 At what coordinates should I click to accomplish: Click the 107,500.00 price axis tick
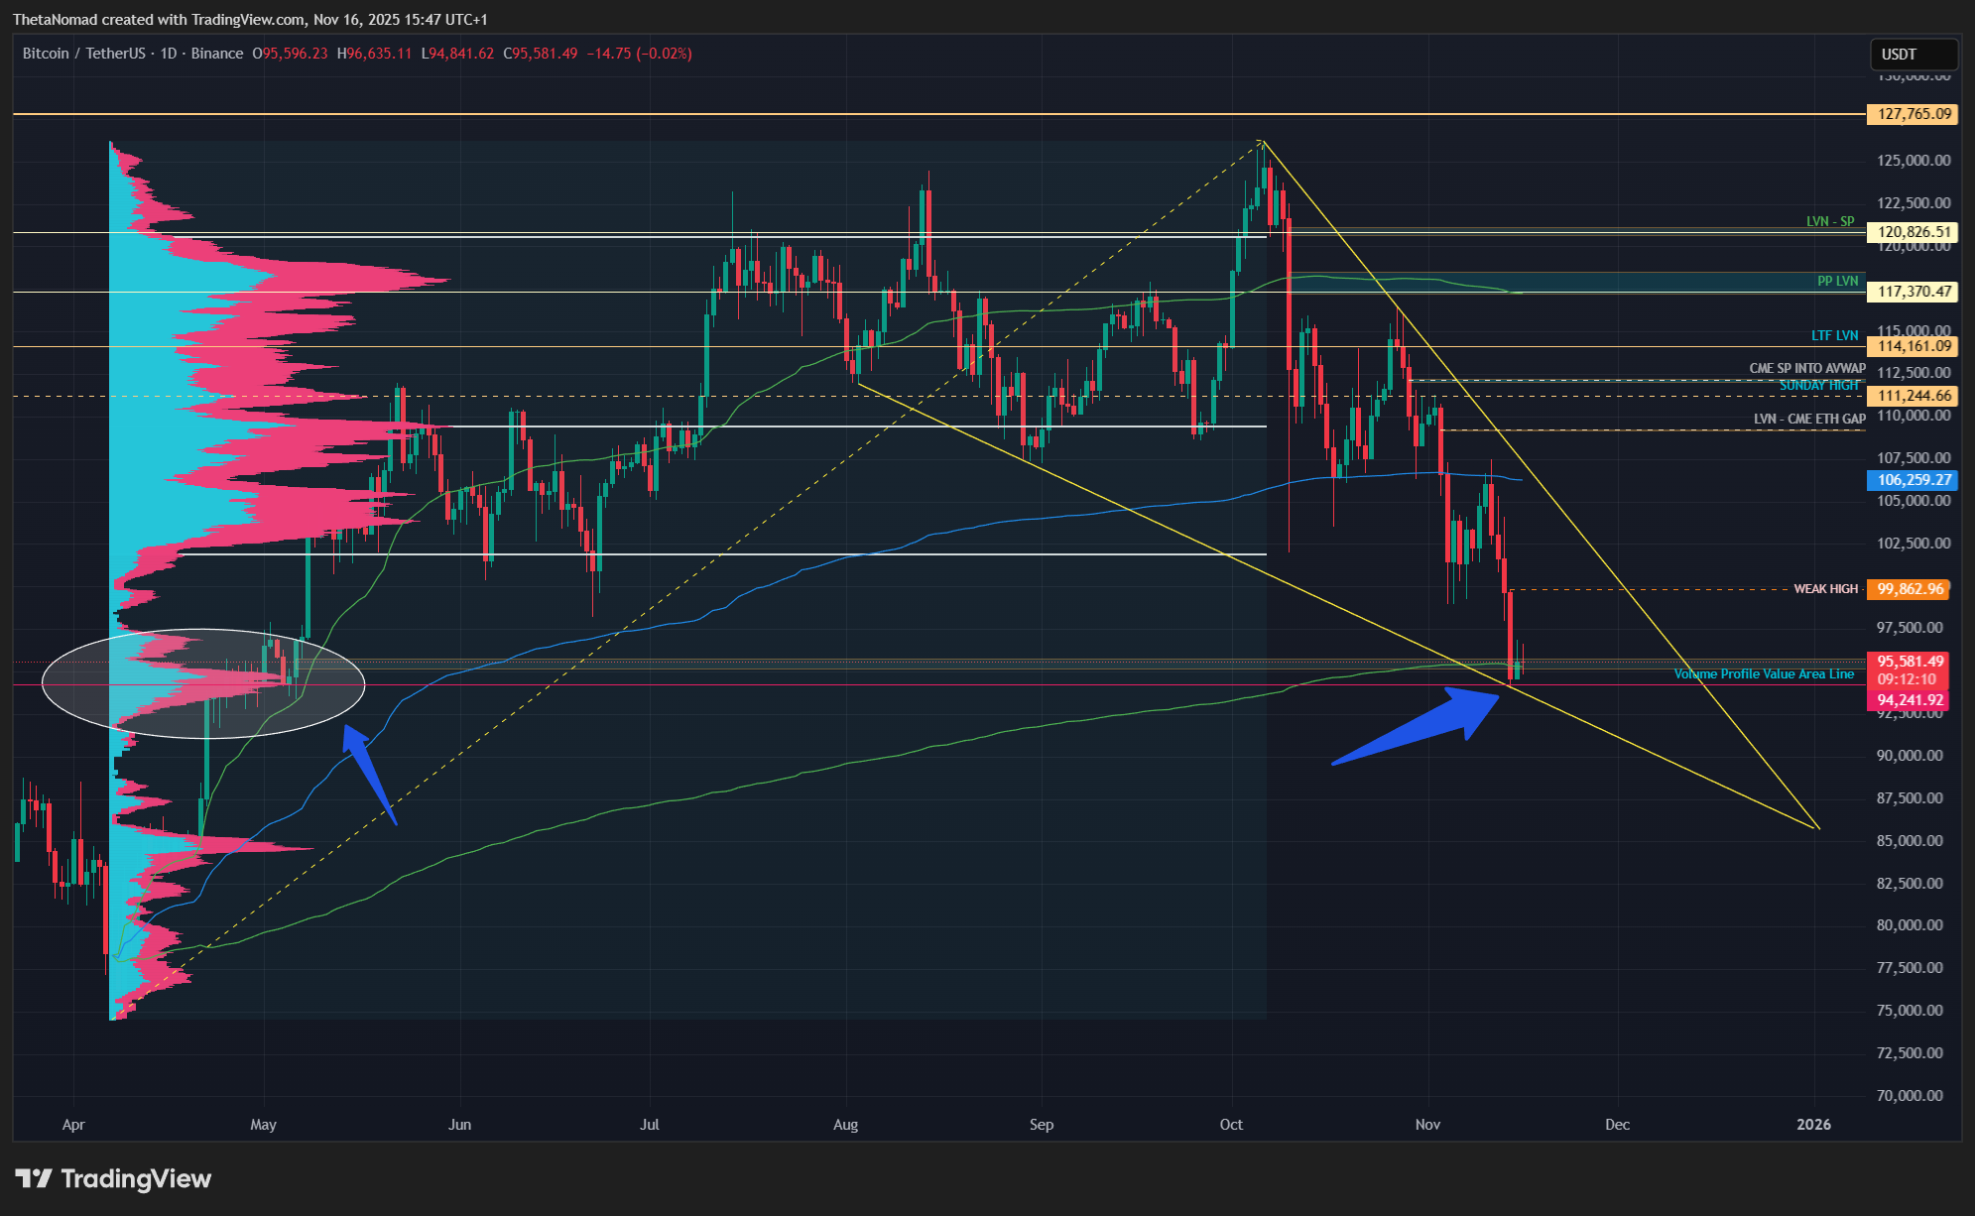point(1913,458)
